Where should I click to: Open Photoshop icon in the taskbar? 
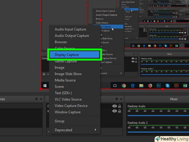159,85
